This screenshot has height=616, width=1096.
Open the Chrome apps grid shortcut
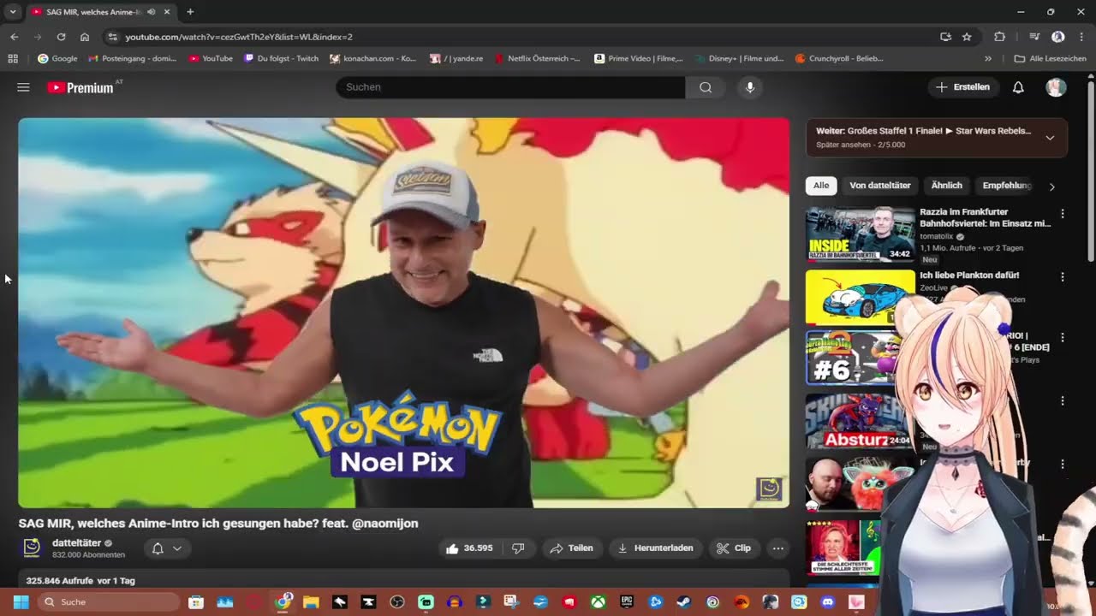pos(13,59)
